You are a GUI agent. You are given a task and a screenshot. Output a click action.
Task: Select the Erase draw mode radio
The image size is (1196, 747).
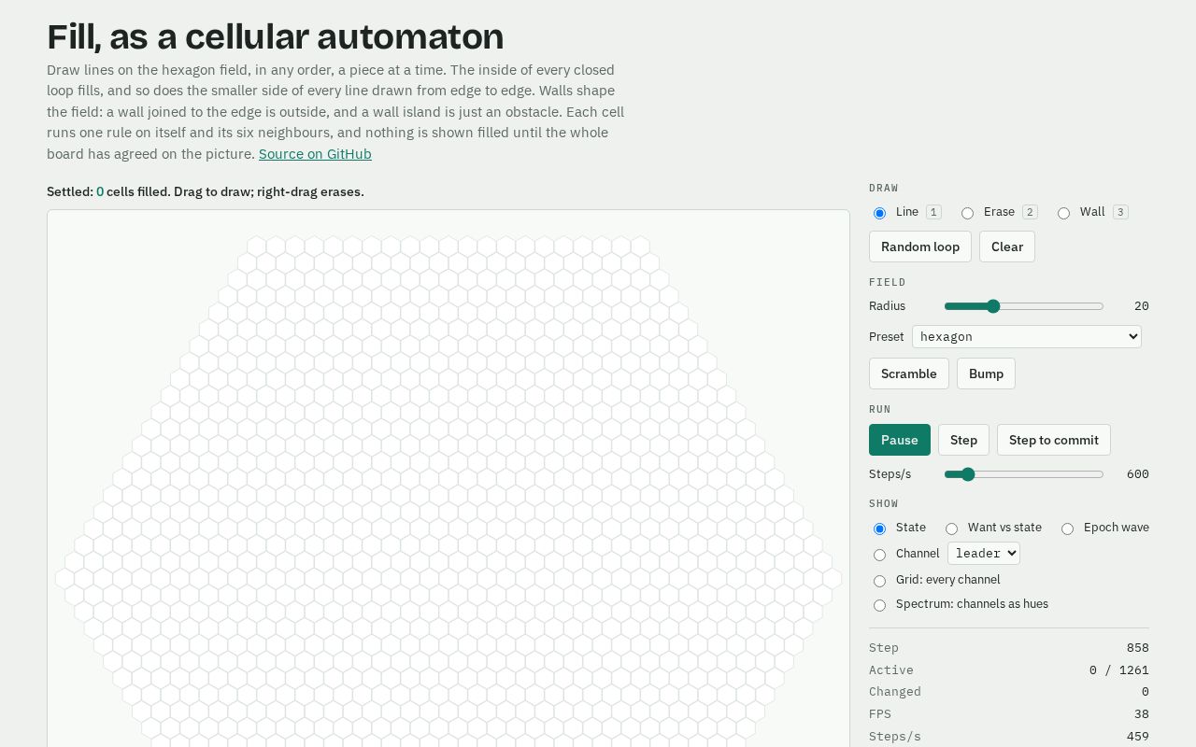967,213
